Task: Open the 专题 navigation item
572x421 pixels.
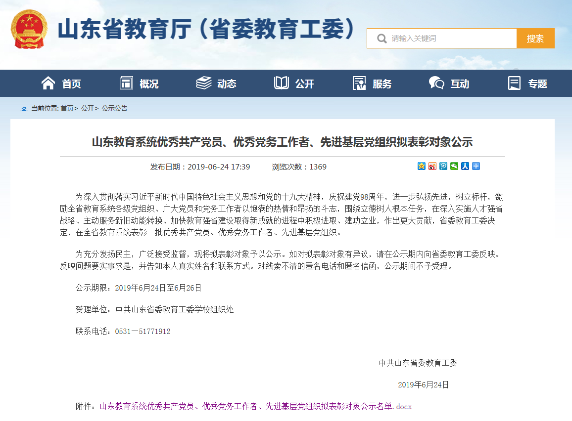Action: pyautogui.click(x=527, y=84)
